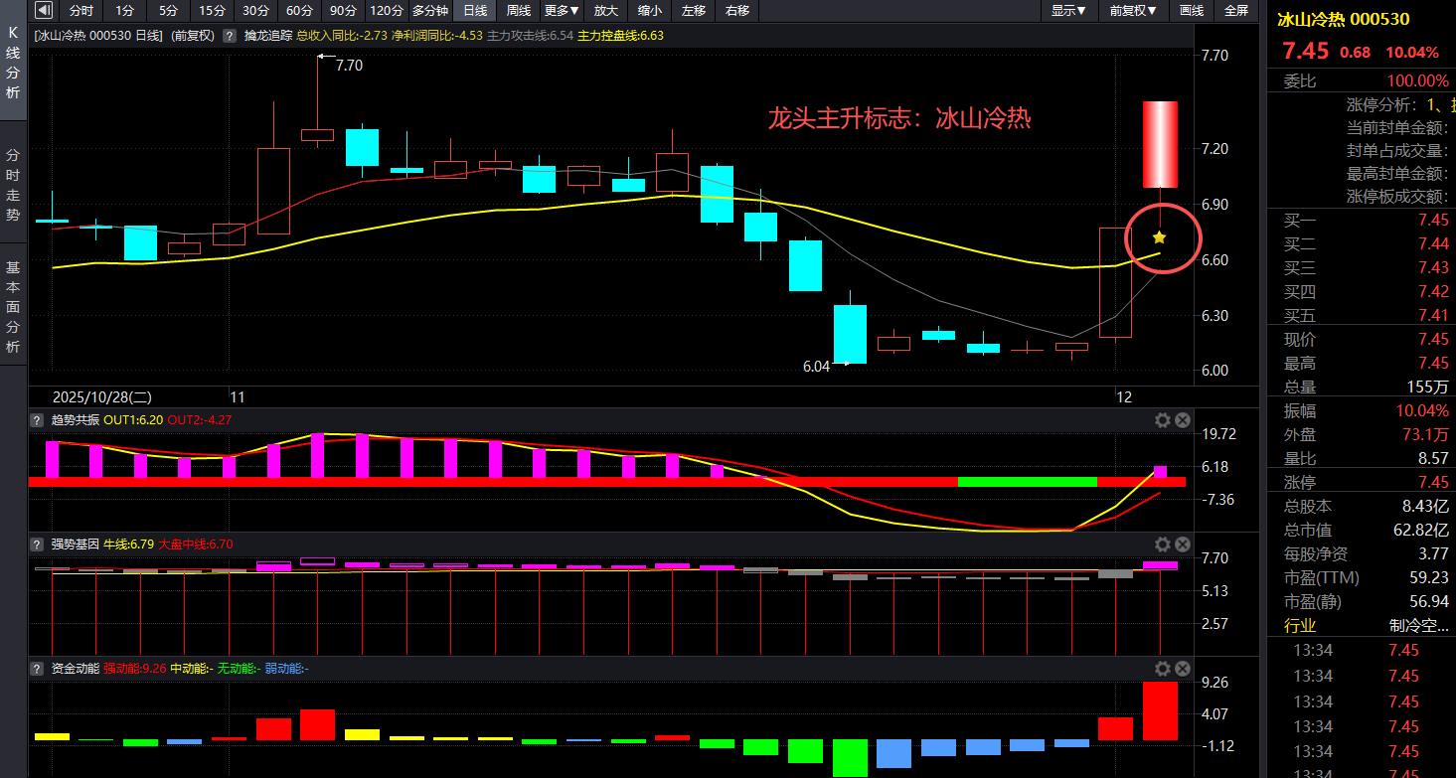1456x778 pixels.
Task: Click the 行业 industry label
Action: [x=1300, y=626]
